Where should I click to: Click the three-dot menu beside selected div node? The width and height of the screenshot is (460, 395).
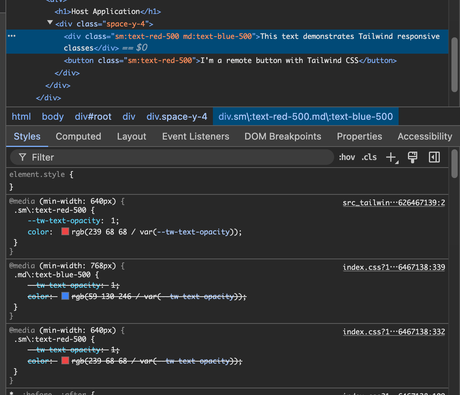(x=11, y=36)
